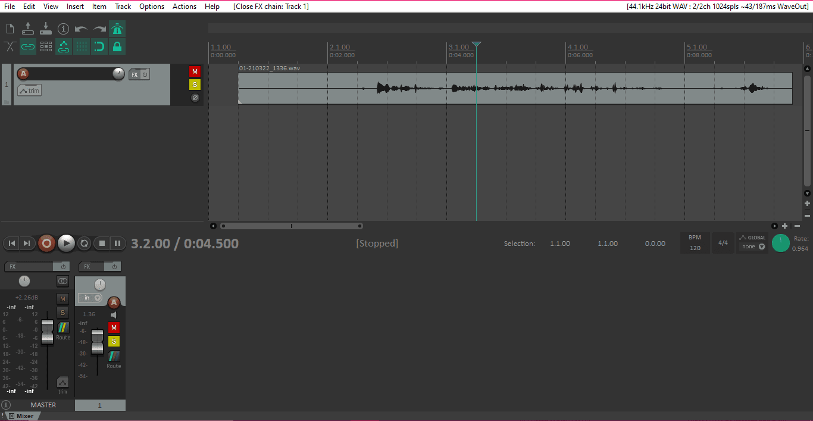This screenshot has width=813, height=421.
Task: Open the Options menu
Action: point(152,6)
